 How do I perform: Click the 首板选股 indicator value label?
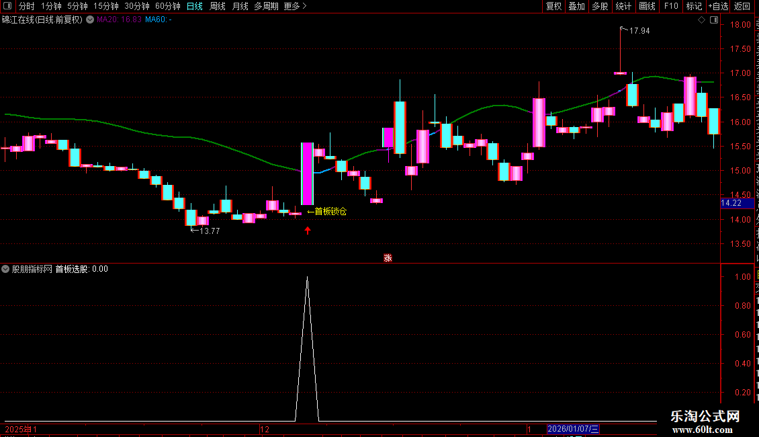(81, 269)
